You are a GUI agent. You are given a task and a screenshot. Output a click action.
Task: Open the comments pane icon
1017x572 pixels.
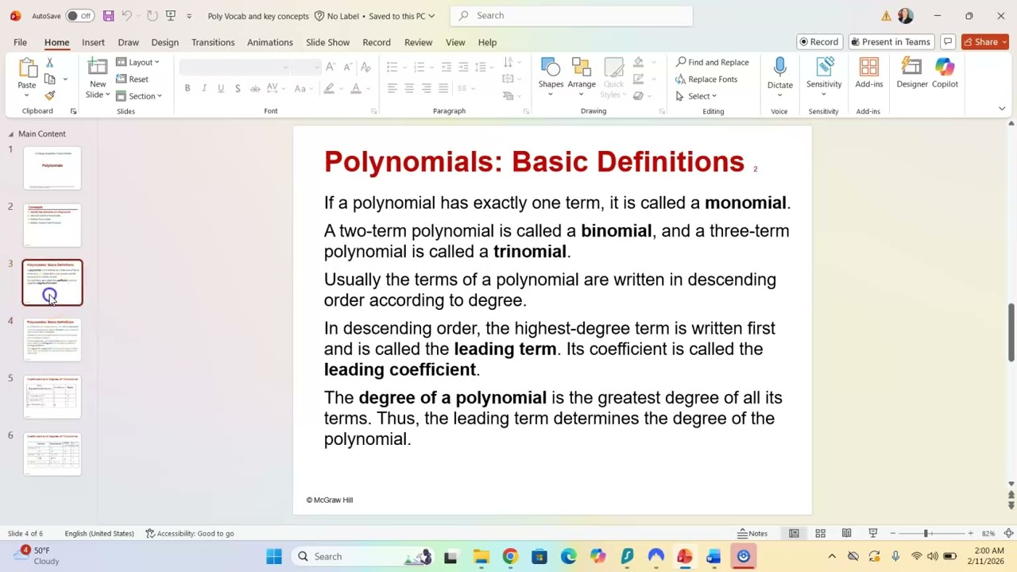(947, 42)
